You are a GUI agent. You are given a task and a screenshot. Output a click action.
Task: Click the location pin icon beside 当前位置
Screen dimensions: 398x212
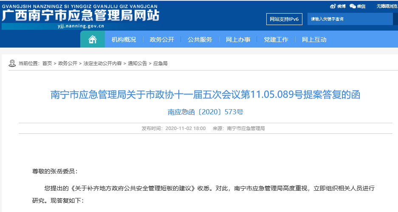click(x=12, y=63)
